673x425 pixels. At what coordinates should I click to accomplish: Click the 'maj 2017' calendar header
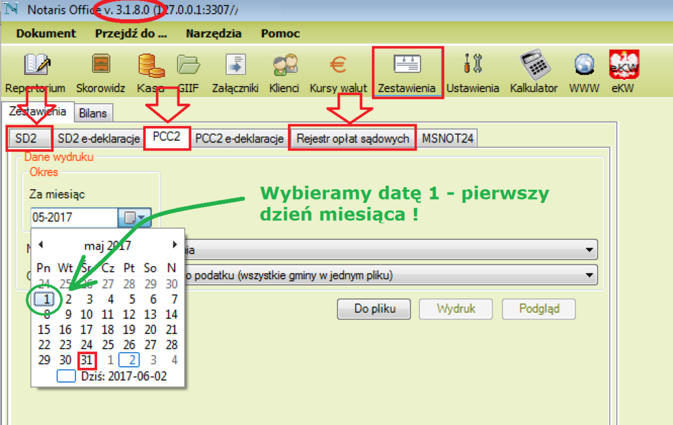tap(108, 246)
